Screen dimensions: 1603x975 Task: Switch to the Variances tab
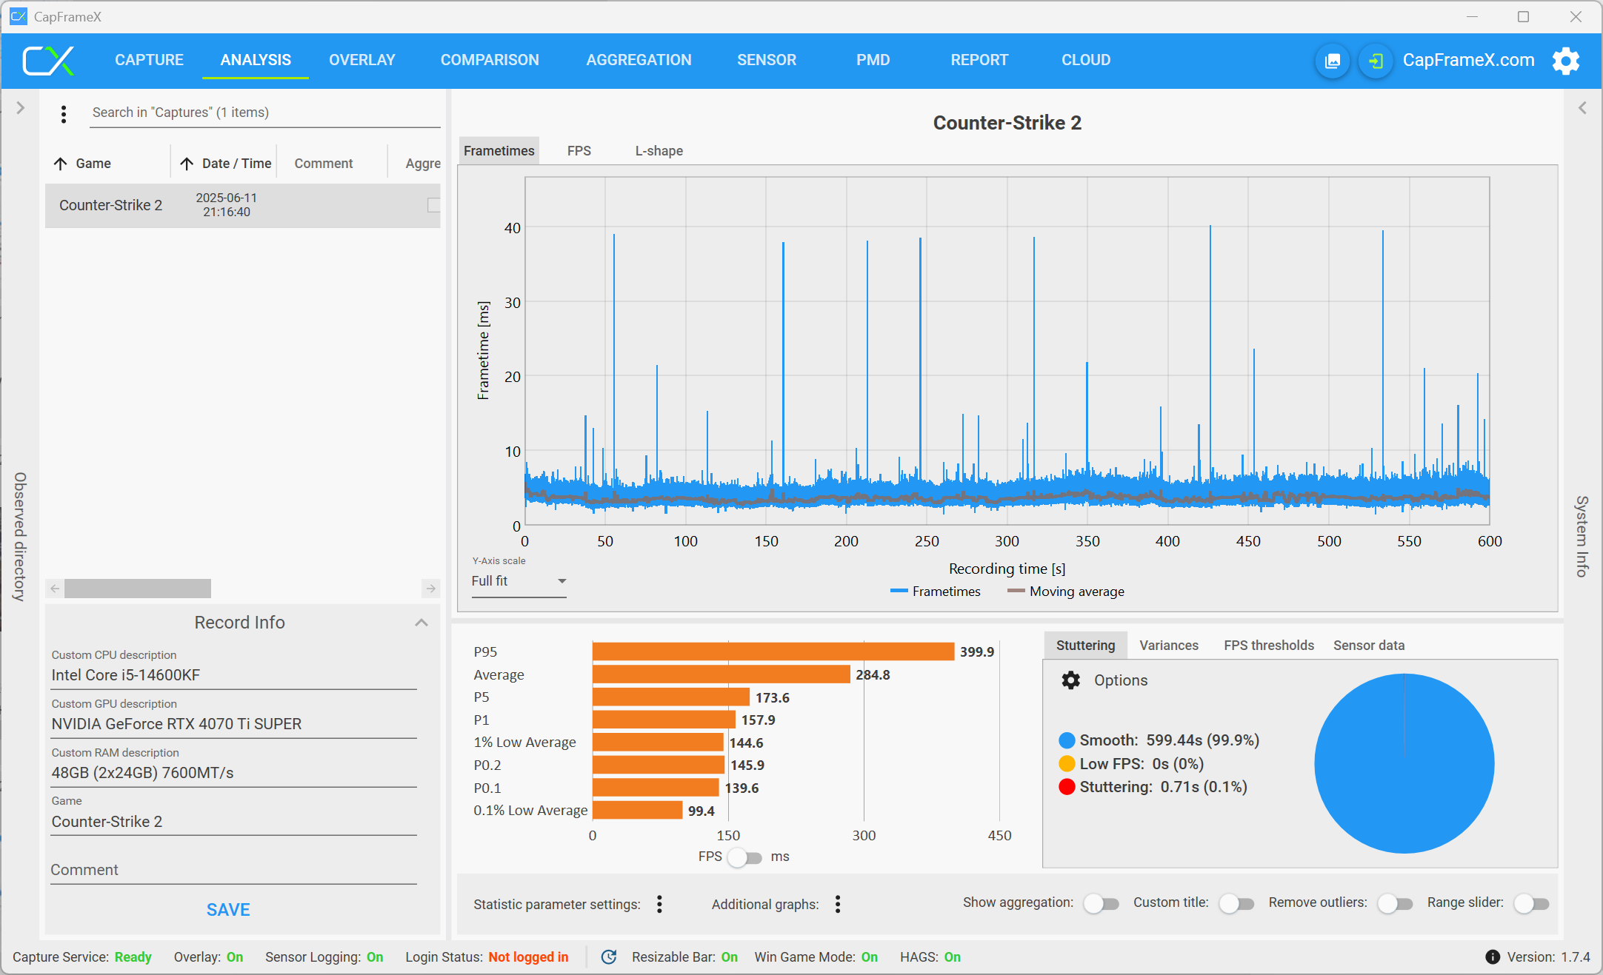pos(1169,646)
